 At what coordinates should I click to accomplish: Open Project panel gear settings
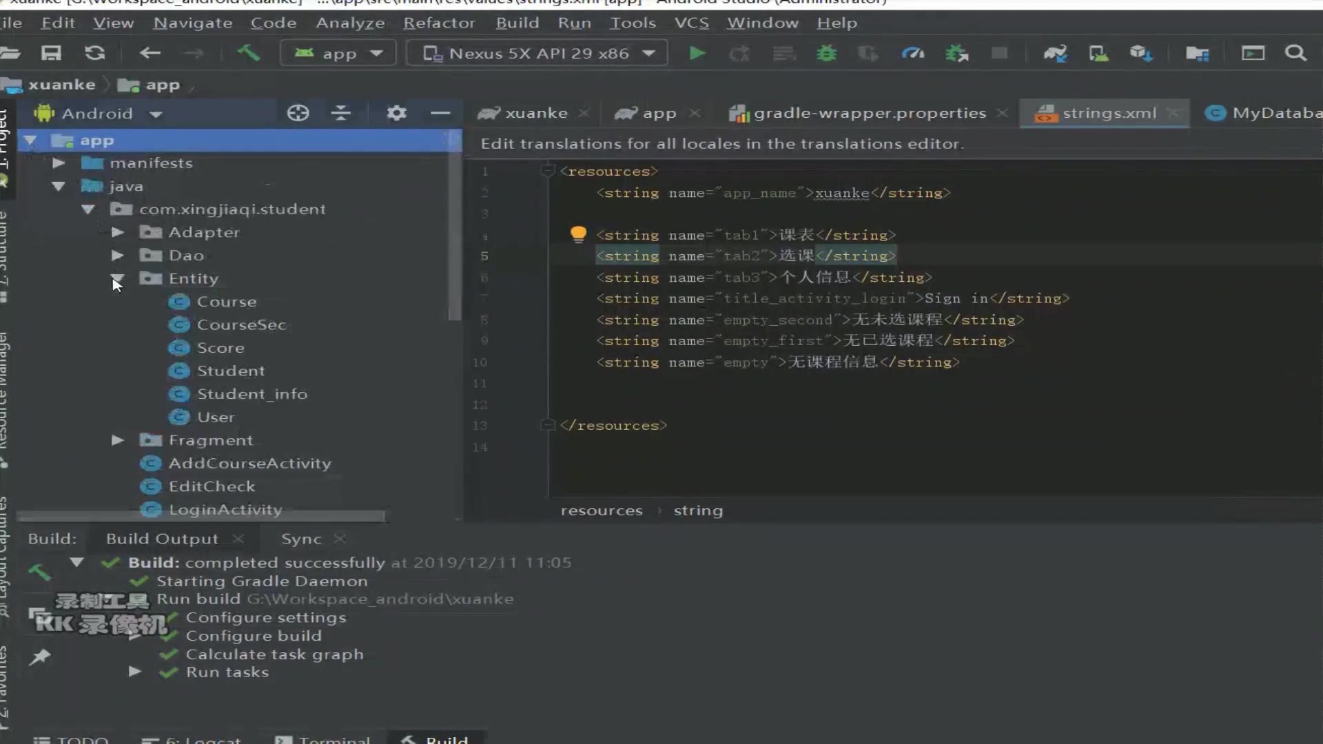[396, 113]
